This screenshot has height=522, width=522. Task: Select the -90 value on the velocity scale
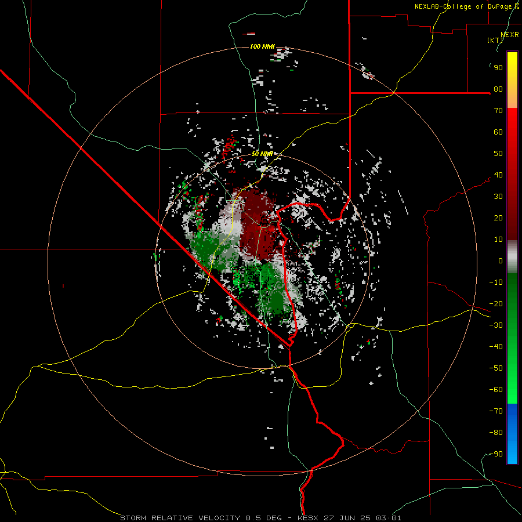[496, 454]
